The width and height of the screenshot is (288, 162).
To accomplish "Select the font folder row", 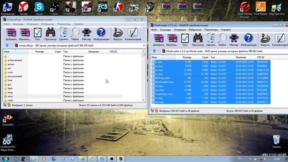I will (63, 80).
